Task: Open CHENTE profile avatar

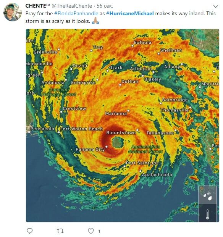Action: pos(12,12)
